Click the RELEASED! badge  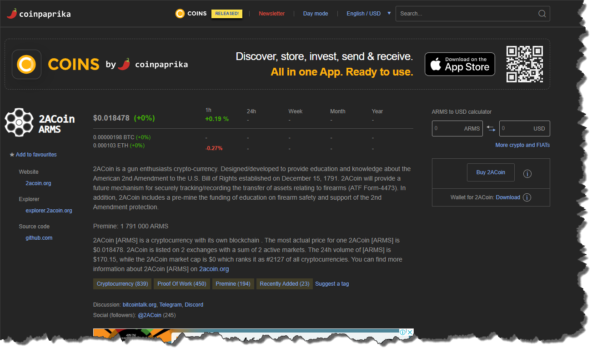click(x=227, y=14)
